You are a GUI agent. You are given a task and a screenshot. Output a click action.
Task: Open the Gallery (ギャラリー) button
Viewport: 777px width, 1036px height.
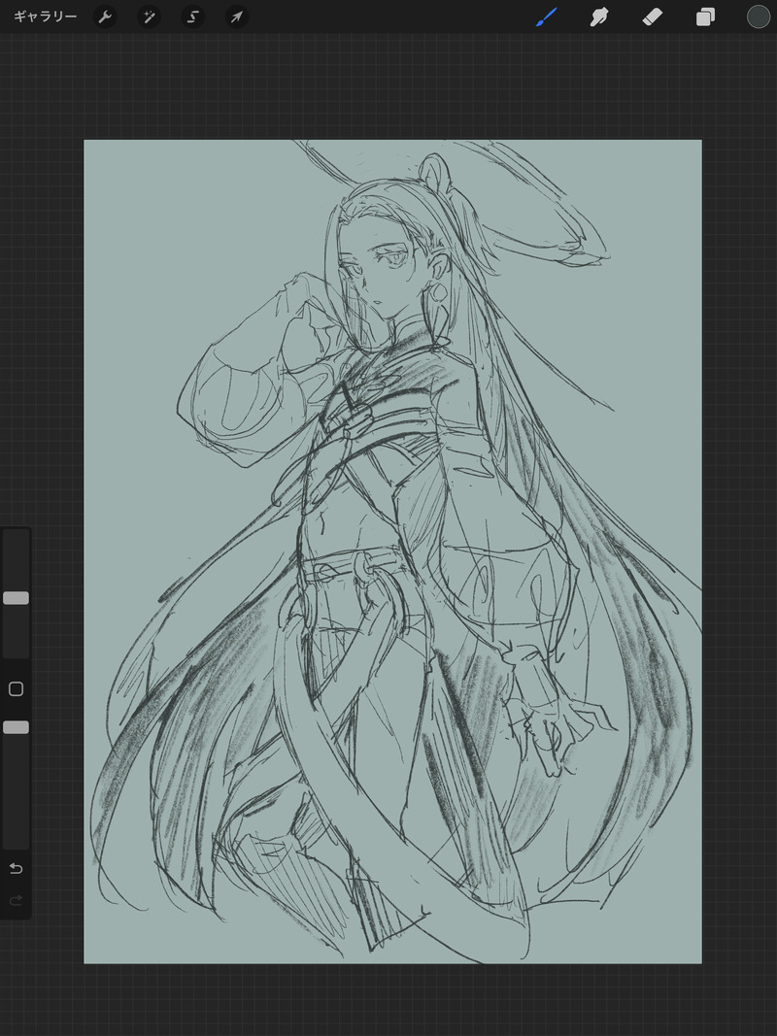coord(45,17)
